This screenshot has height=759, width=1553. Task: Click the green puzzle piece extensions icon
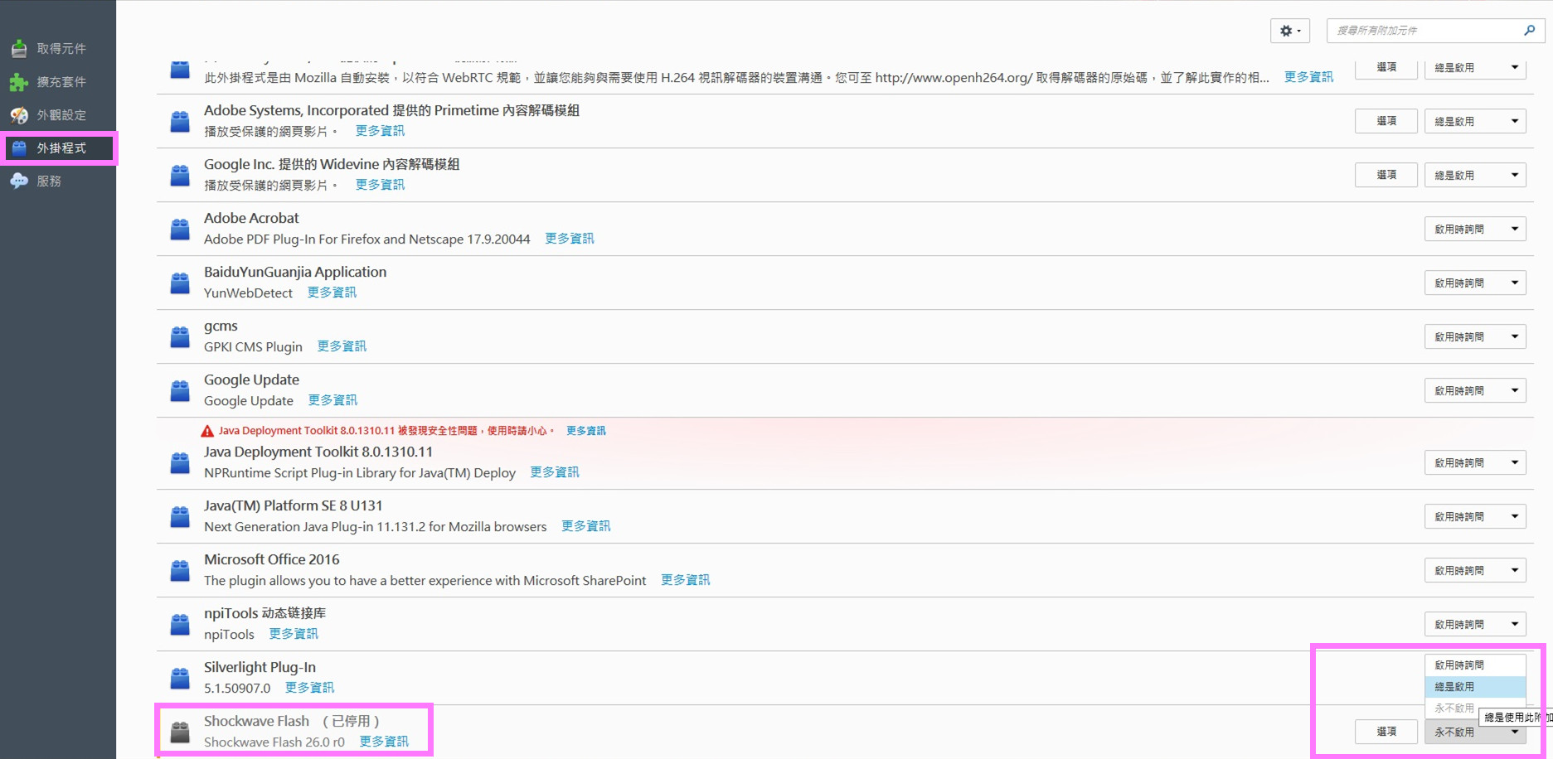(18, 82)
